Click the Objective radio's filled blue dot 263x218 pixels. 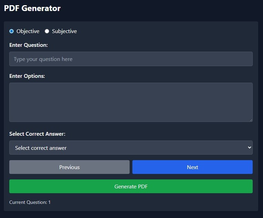pyautogui.click(x=12, y=31)
